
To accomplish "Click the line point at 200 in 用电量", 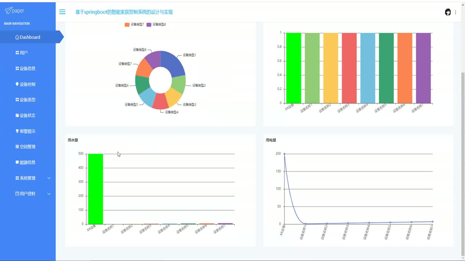I will click(284, 154).
